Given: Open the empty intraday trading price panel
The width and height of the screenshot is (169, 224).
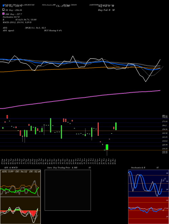Looking at the screenshot, I should coord(68,190).
